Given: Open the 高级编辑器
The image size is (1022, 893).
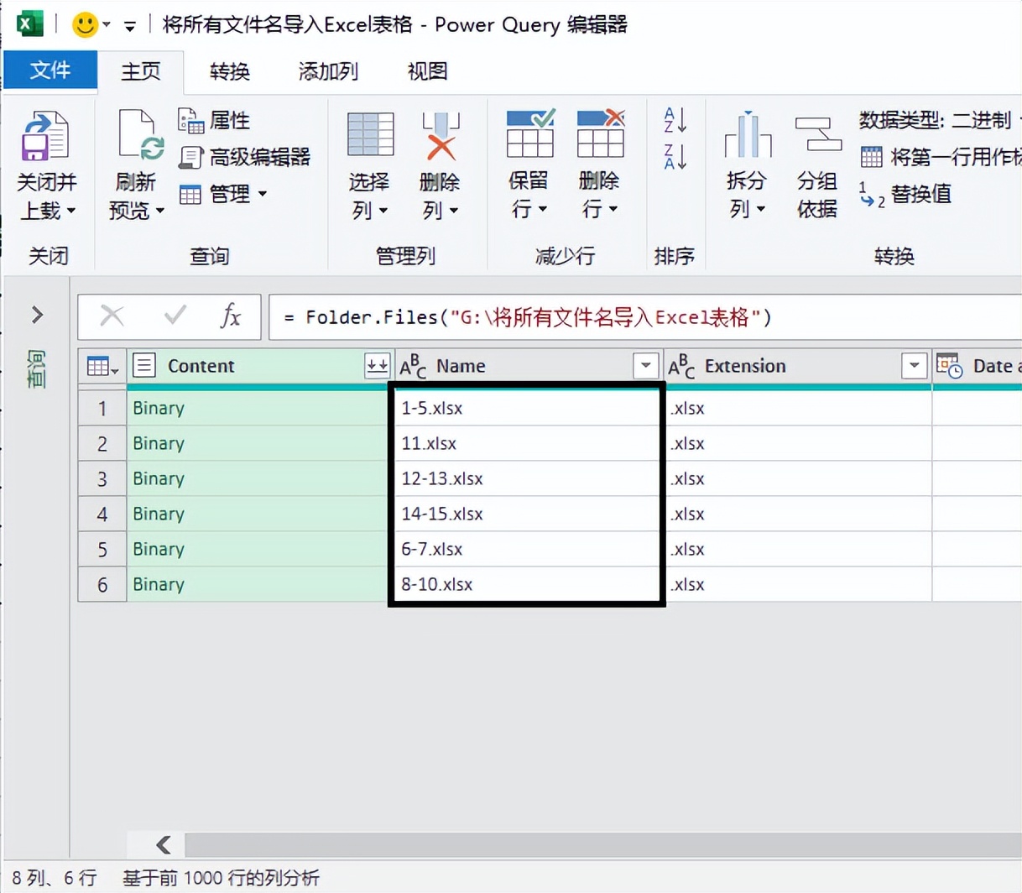Looking at the screenshot, I should 245,157.
